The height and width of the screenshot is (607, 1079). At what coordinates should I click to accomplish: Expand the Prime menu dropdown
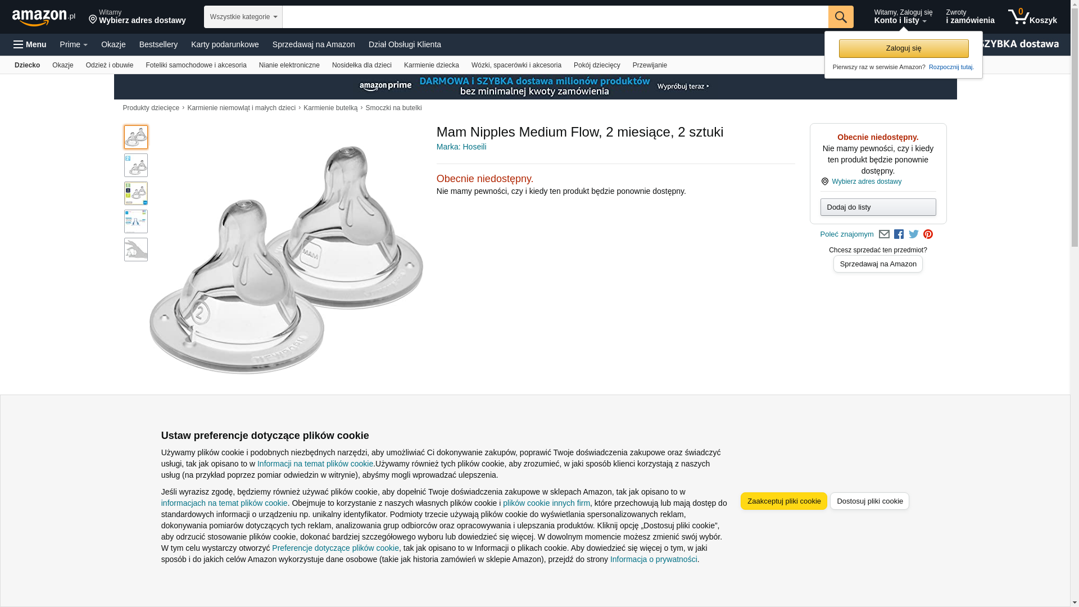pyautogui.click(x=74, y=44)
